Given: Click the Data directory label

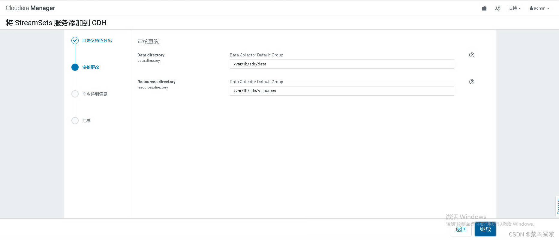Looking at the screenshot, I should point(151,55).
